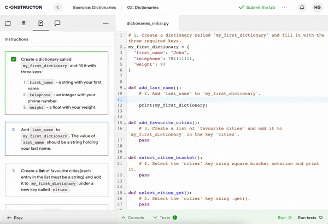Open the file explorer folder icon
Viewport: 328px width, 224px height.
coord(8,23)
